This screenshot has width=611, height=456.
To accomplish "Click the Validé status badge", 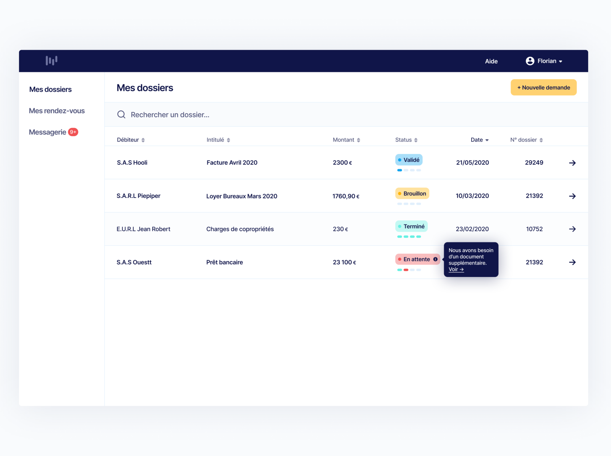I will [409, 160].
